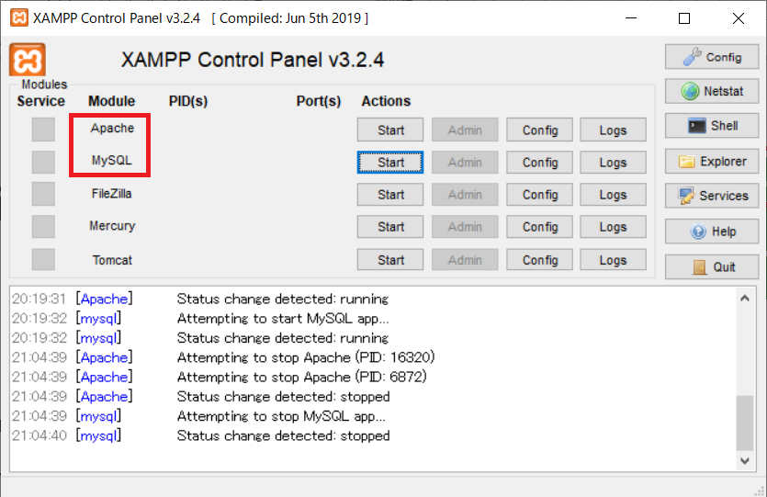Start the MySQL module
Screen dimensions: 767x497
click(390, 163)
